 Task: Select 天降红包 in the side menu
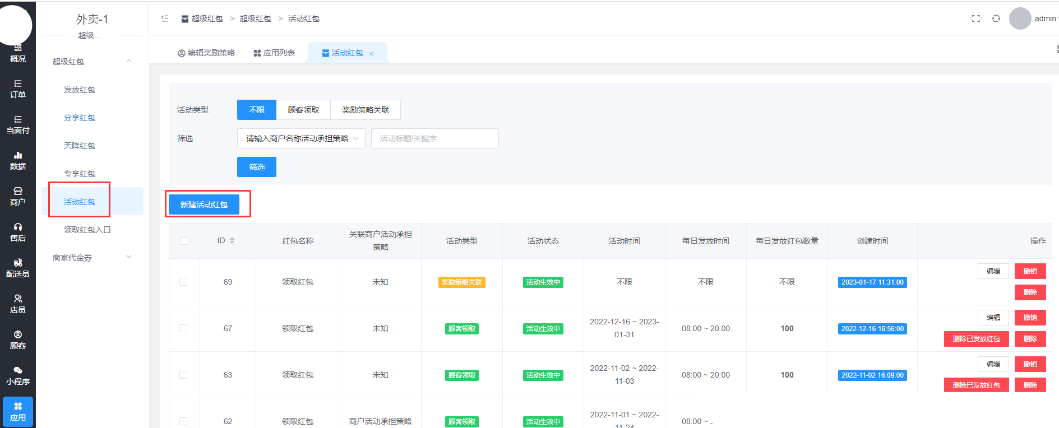pyautogui.click(x=80, y=146)
